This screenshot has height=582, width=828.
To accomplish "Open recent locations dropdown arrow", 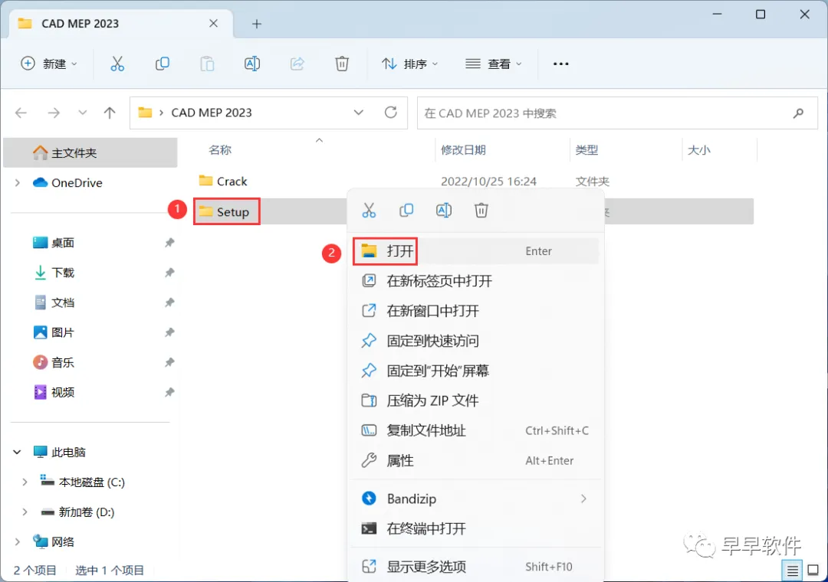I will click(82, 113).
